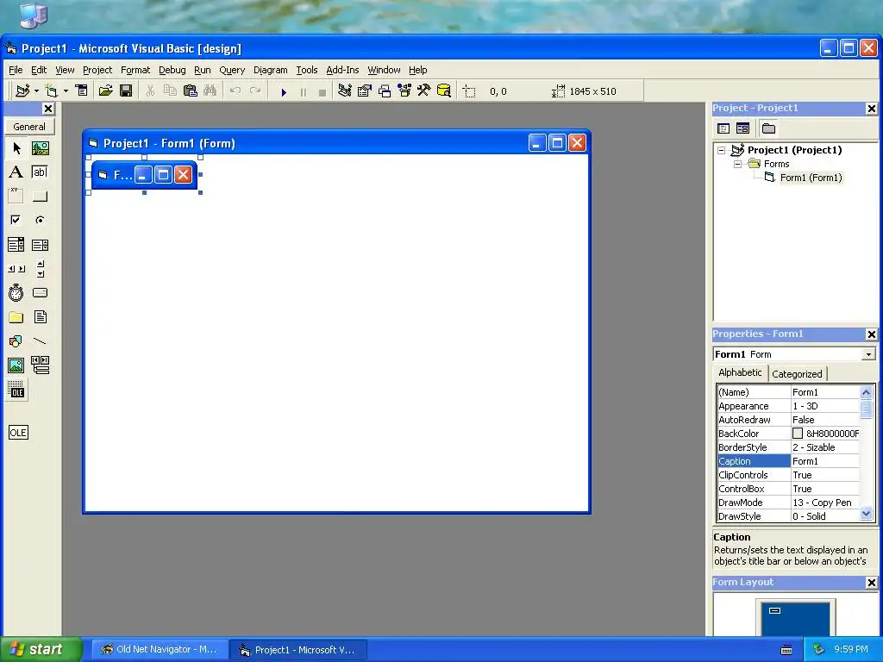883x662 pixels.
Task: Select the PictureBox control tool
Action: (x=40, y=148)
